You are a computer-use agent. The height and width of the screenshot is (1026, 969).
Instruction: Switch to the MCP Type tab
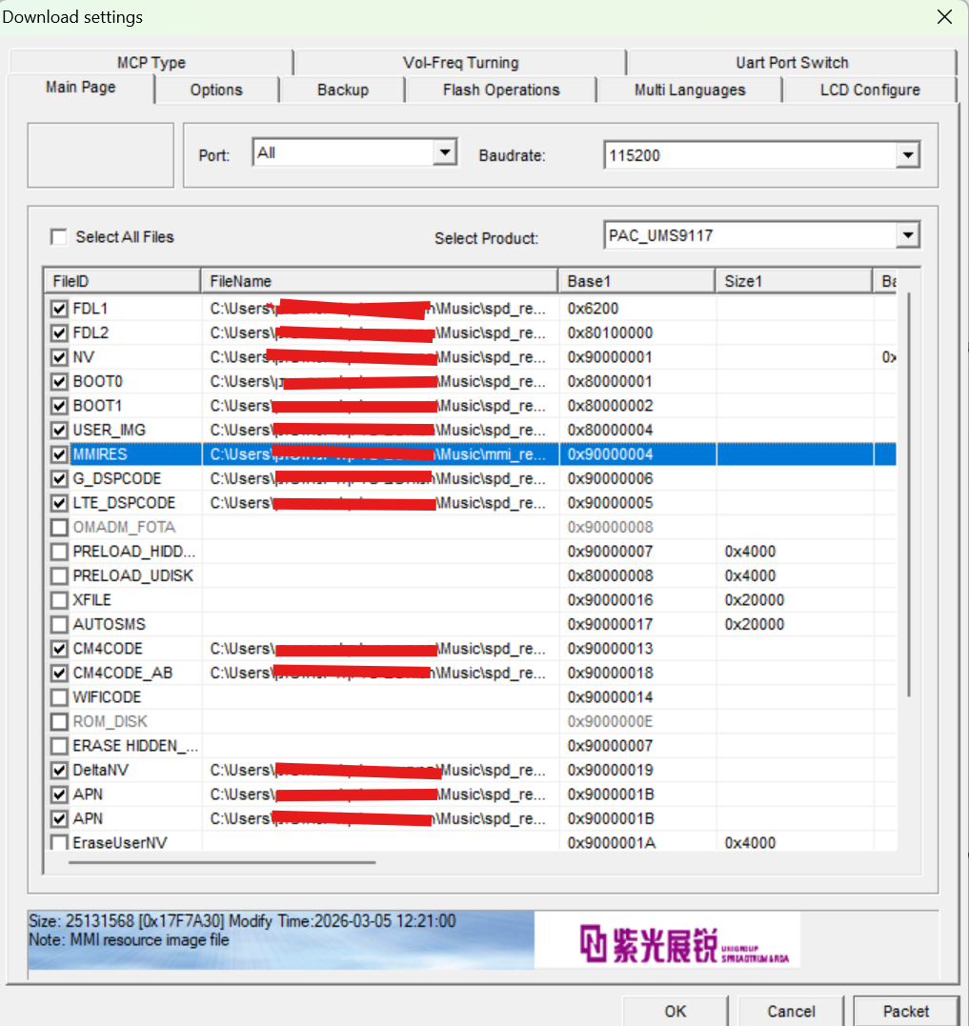pyautogui.click(x=151, y=62)
